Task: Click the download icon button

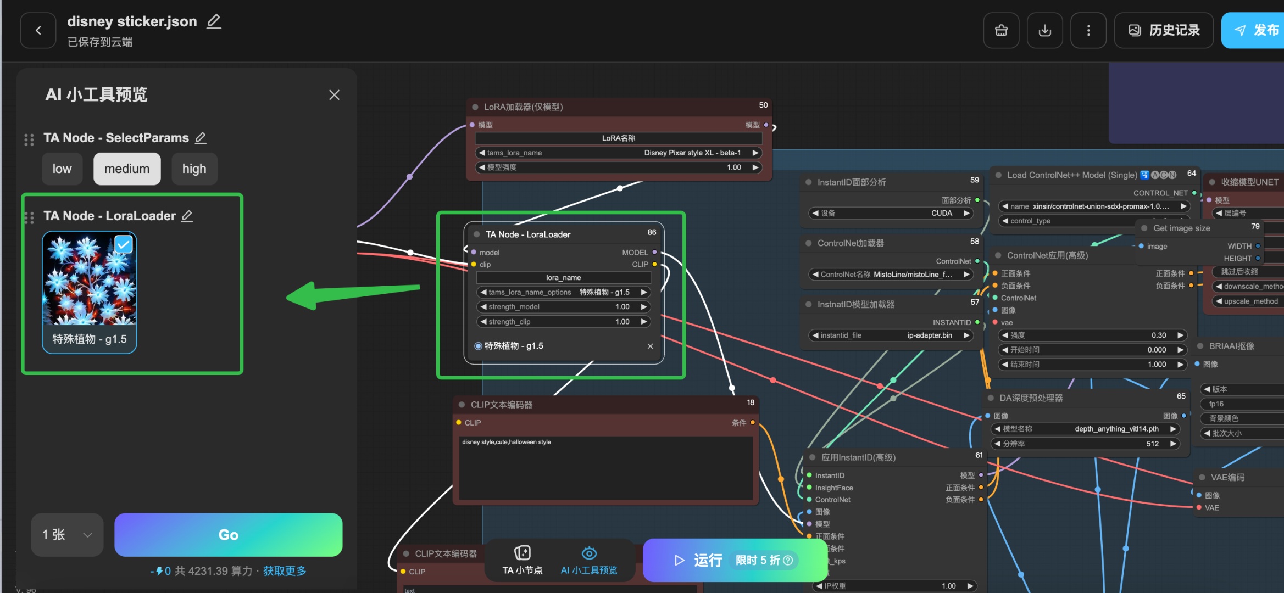Action: [1044, 31]
